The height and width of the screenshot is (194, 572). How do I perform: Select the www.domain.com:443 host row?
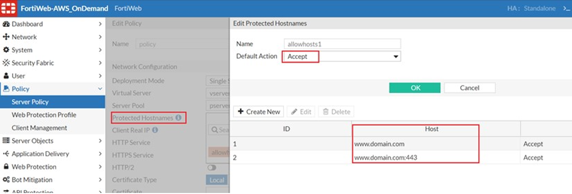point(401,158)
